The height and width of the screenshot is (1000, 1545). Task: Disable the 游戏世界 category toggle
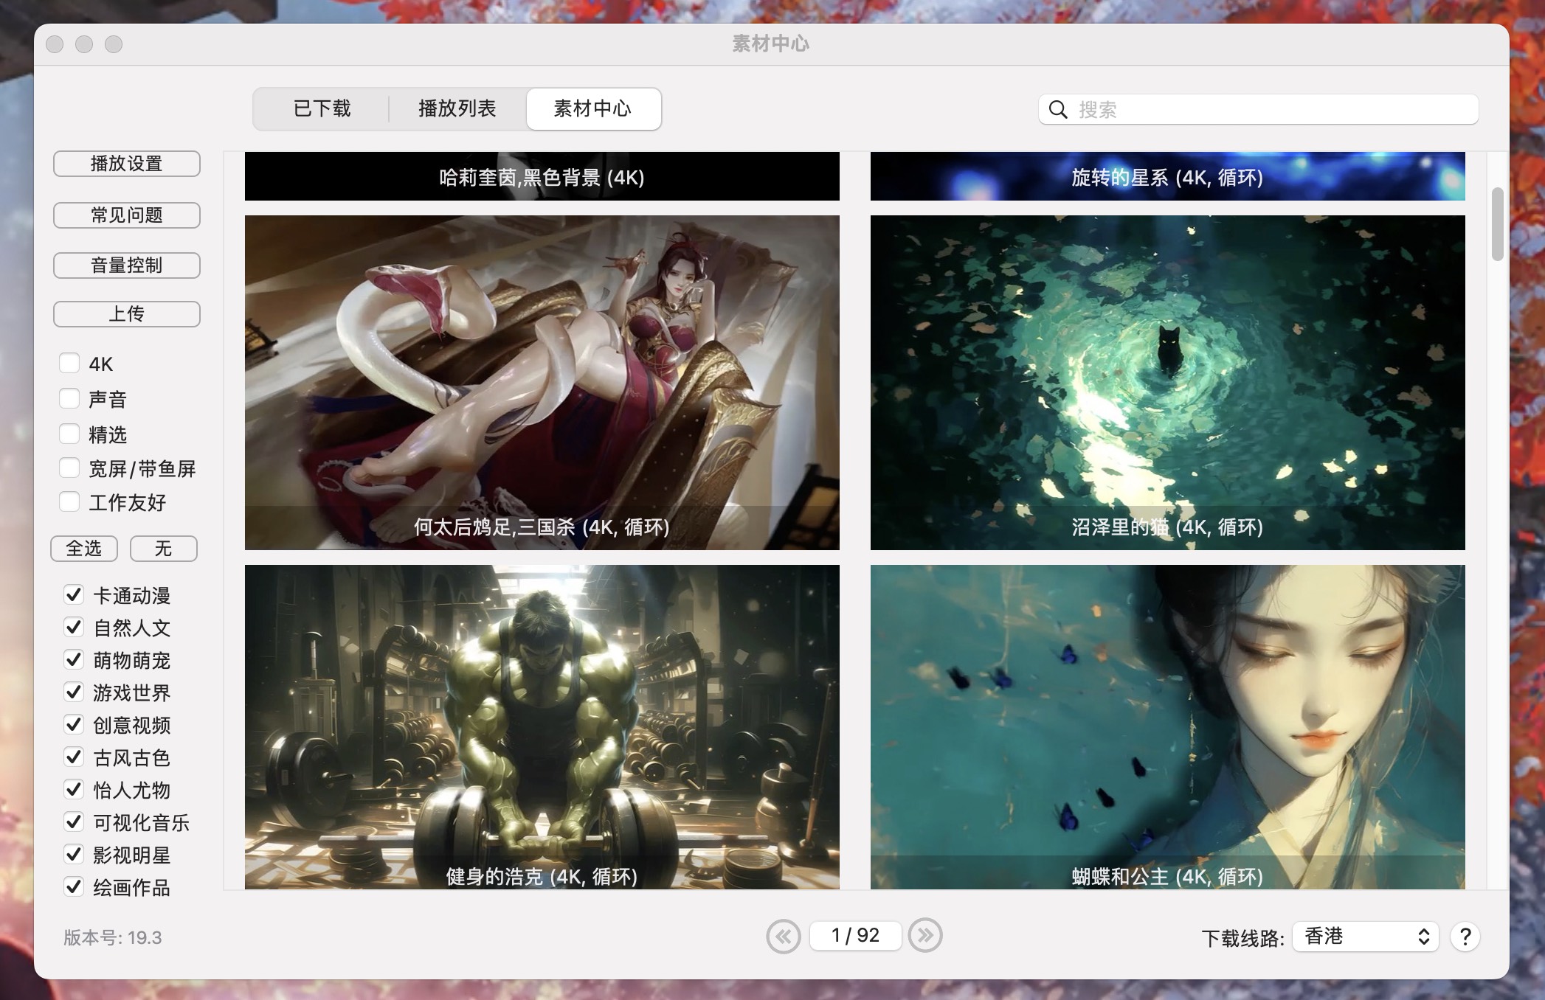coord(71,690)
